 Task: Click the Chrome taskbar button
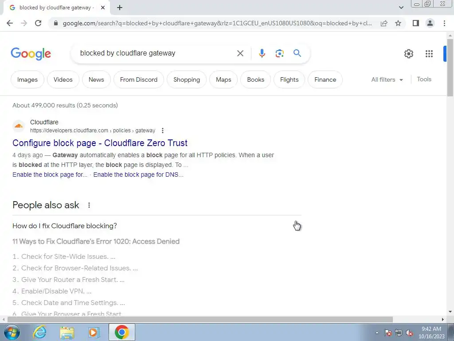coord(122,332)
